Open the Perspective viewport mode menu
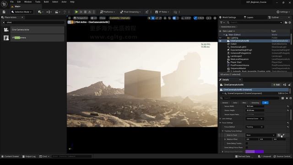 click(x=81, y=18)
